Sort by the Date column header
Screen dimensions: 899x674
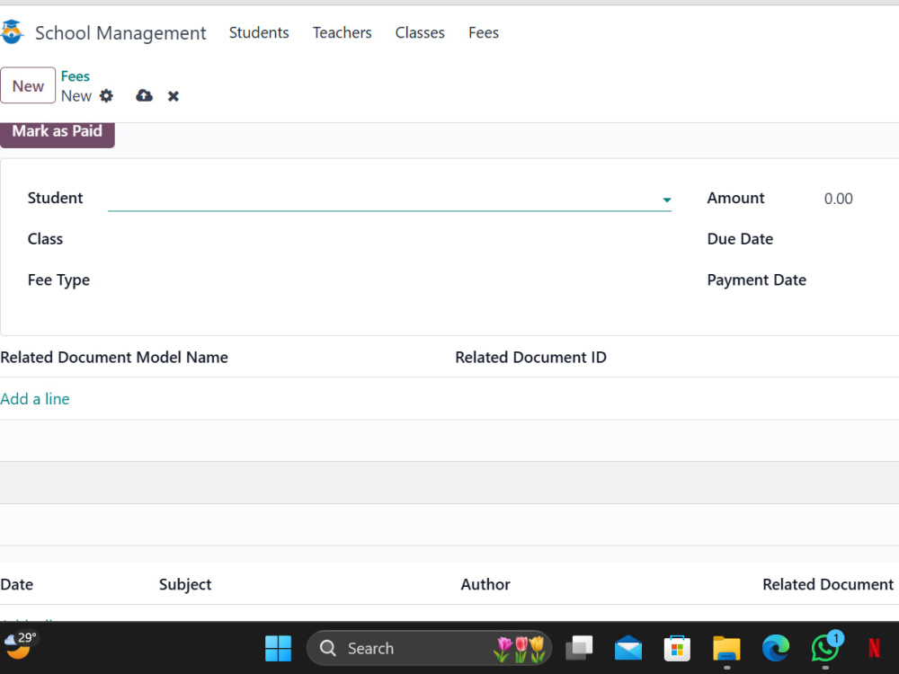[16, 584]
